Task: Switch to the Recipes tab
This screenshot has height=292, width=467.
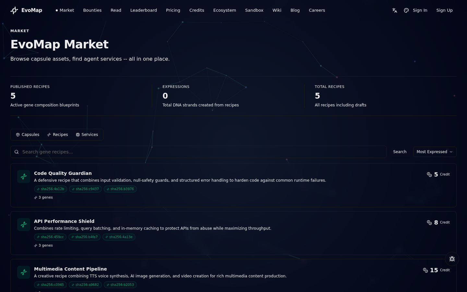Action: [x=57, y=135]
